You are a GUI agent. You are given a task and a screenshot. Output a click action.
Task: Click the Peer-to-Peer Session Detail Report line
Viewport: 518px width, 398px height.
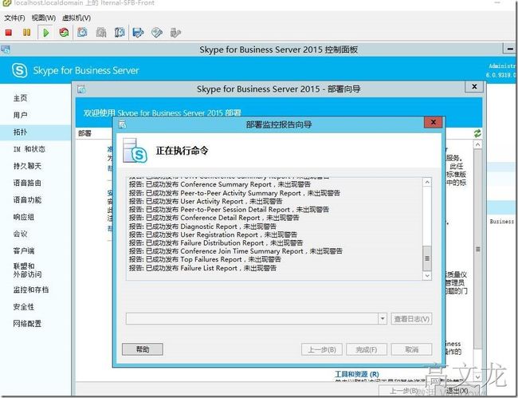click(229, 210)
